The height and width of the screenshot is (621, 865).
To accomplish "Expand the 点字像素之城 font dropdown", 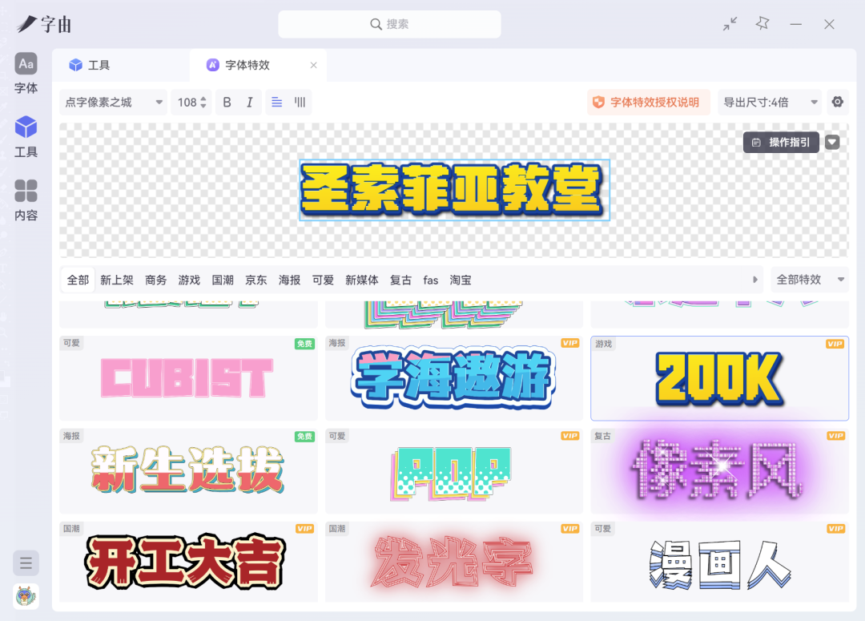I will pos(114,102).
